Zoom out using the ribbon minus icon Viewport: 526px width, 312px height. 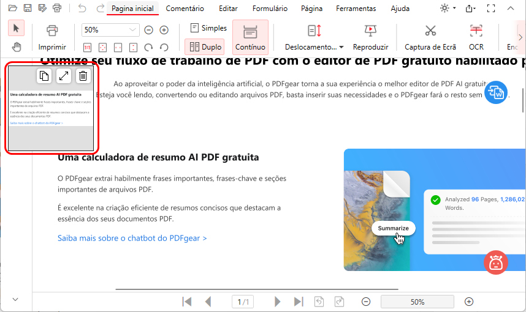(148, 30)
